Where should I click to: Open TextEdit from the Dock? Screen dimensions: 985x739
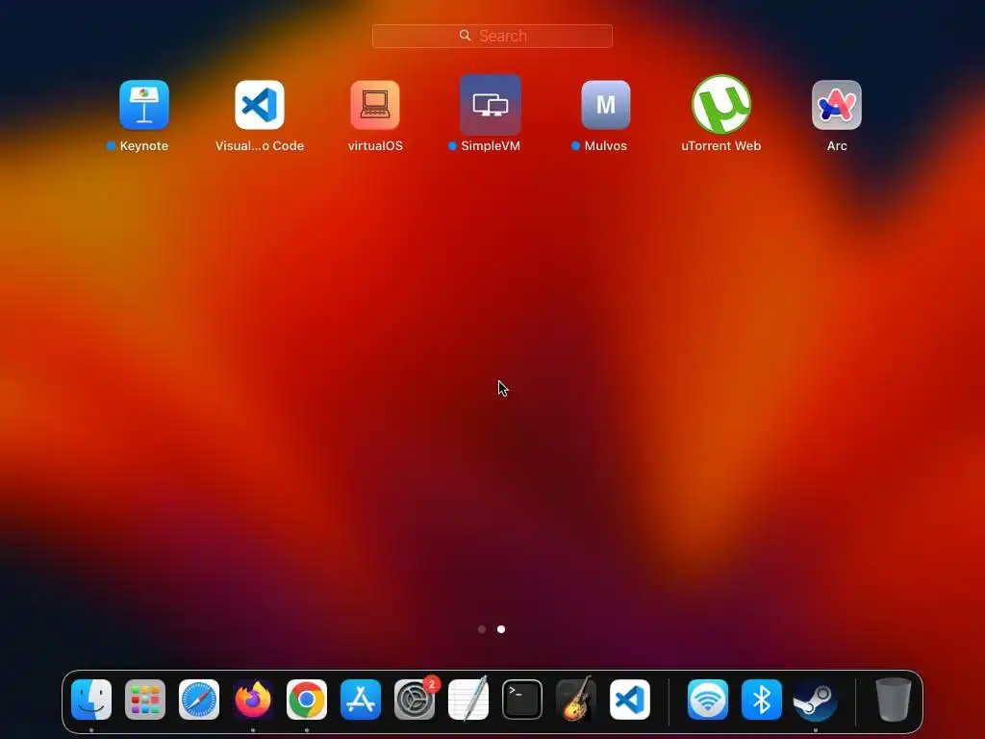click(468, 700)
